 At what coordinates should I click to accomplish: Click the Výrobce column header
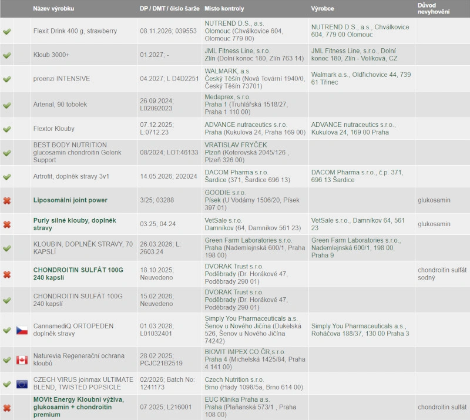pos(323,9)
